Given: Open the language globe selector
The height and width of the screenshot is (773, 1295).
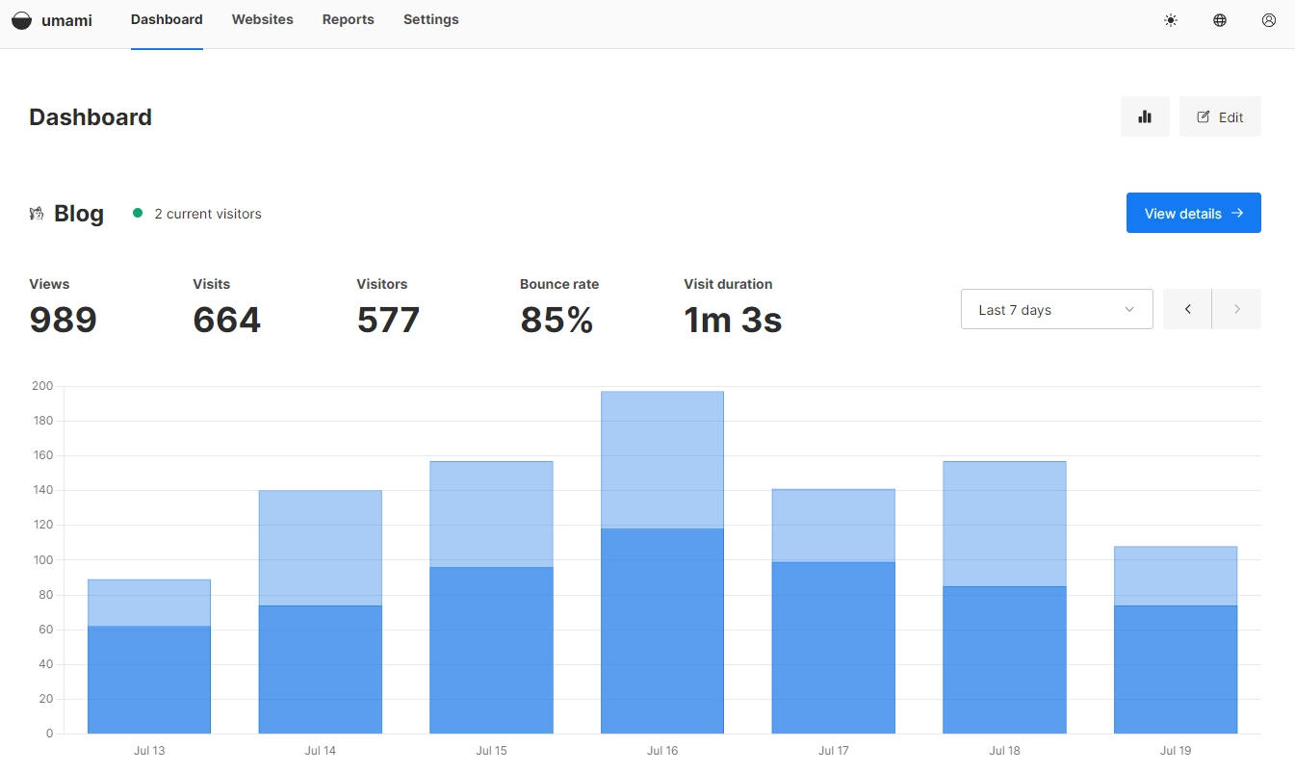Looking at the screenshot, I should (x=1220, y=20).
